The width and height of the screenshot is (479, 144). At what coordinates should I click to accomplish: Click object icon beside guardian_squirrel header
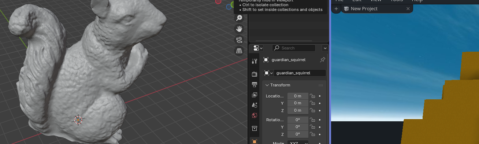pos(266,60)
